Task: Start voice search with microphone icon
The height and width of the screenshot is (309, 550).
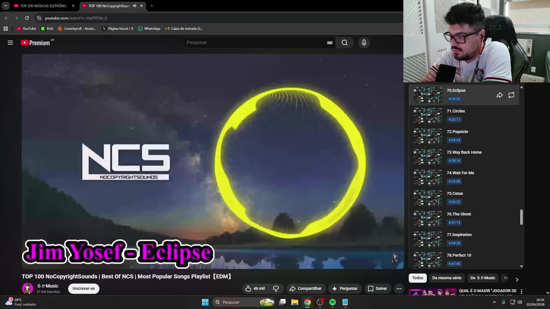Action: (364, 42)
